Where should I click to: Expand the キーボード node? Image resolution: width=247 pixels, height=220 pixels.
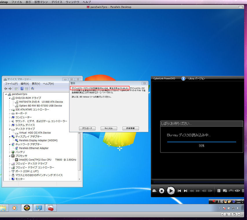pos(10,113)
